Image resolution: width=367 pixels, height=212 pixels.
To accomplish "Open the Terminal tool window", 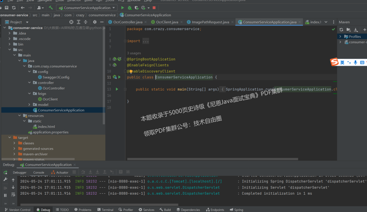I will tap(105, 210).
